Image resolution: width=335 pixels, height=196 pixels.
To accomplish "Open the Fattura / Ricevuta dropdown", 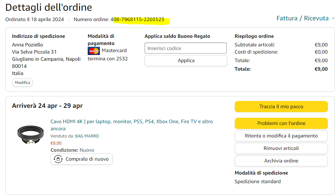I will tap(305, 18).
